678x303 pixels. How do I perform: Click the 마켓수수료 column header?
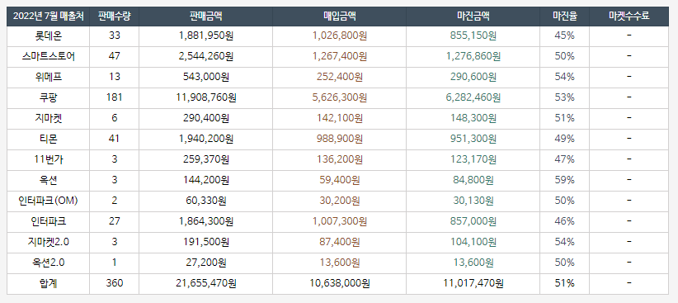coord(629,17)
